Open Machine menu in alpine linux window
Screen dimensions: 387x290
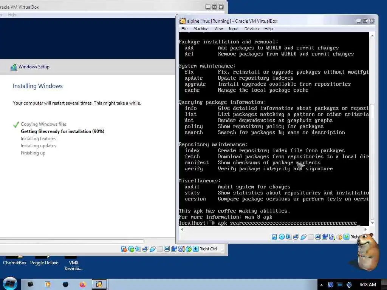(201, 29)
